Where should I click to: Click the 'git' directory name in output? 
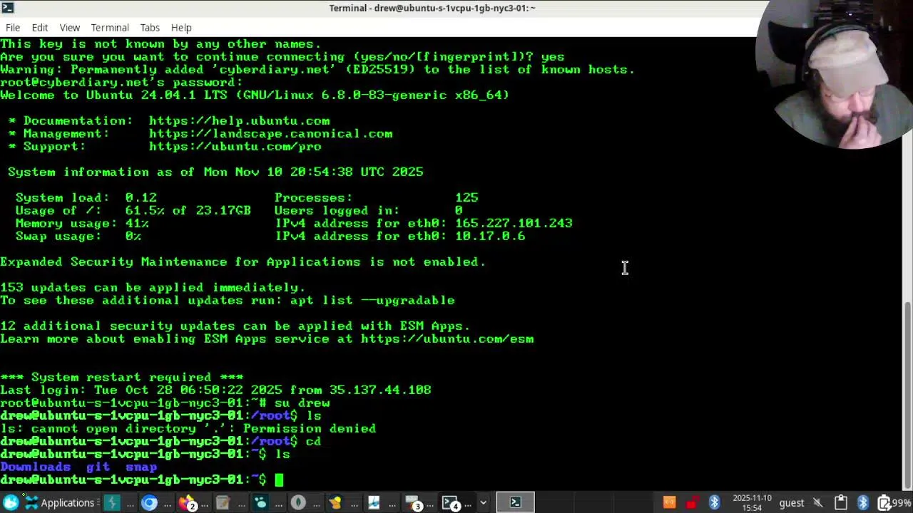[x=98, y=467]
